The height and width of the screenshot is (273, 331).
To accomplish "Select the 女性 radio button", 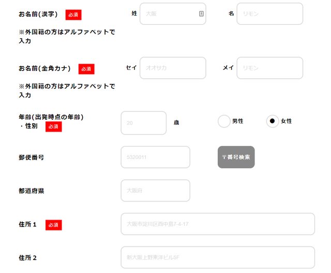I will click(x=272, y=121).
